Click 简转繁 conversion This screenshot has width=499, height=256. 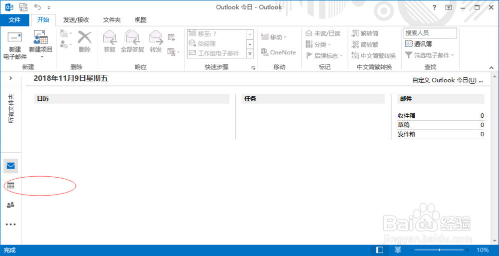coord(365,44)
